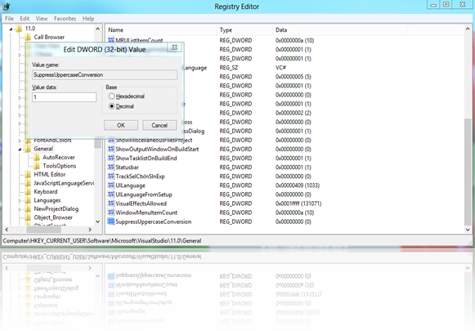The height and width of the screenshot is (331, 475).
Task: Click the DWORD icon beside MRUListItemCount
Action: point(111,40)
